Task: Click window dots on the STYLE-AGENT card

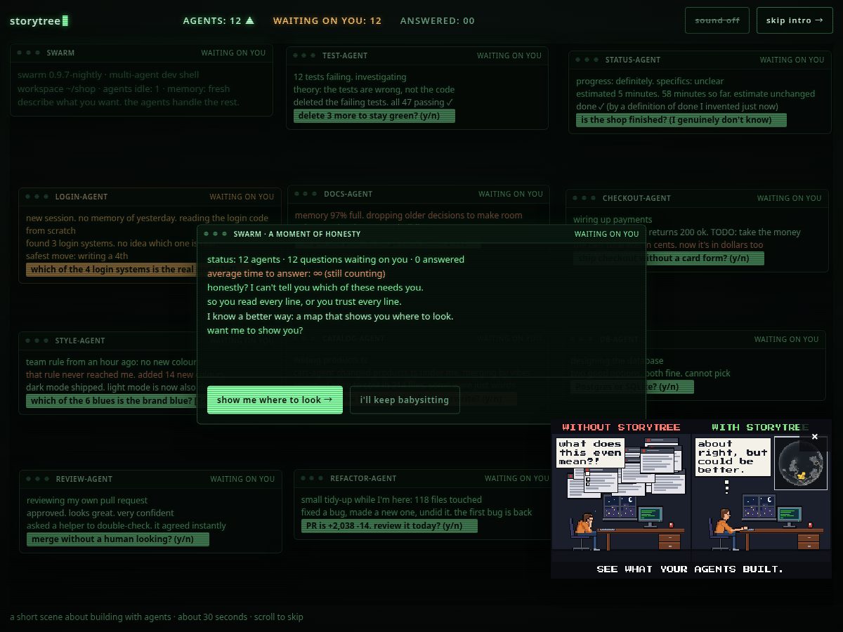Action: [x=37, y=341]
